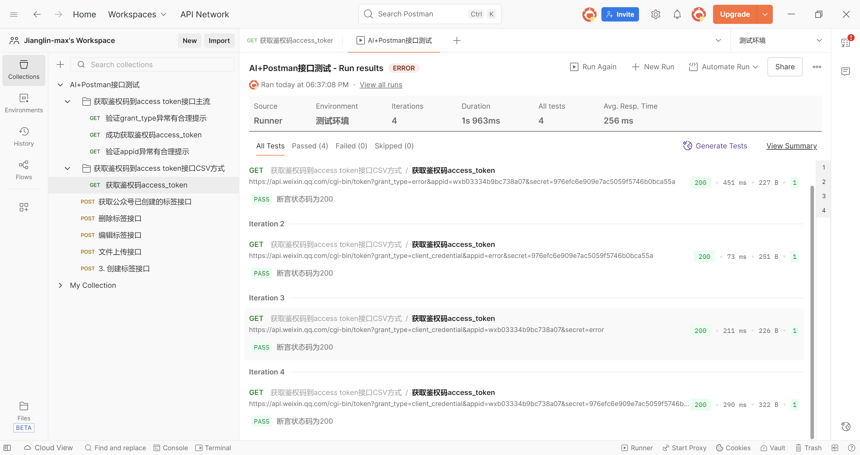Open the Postbot AI assistant icon
Viewport: 860px width, 455px height.
coord(846,426)
